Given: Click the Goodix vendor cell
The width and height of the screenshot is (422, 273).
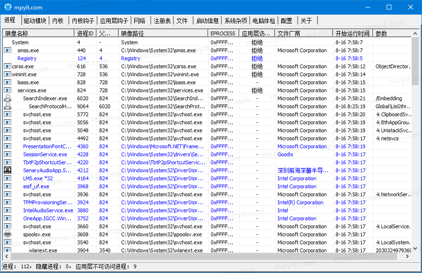Looking at the screenshot, I should (x=285, y=154).
